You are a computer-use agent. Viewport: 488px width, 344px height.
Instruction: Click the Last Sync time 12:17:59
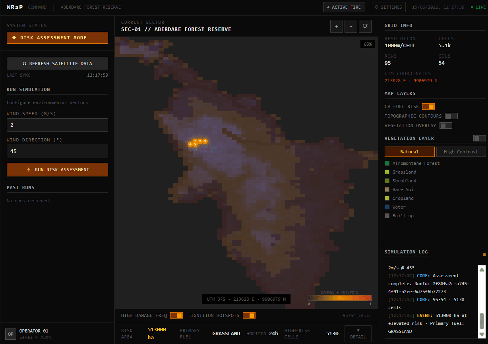[x=98, y=75]
